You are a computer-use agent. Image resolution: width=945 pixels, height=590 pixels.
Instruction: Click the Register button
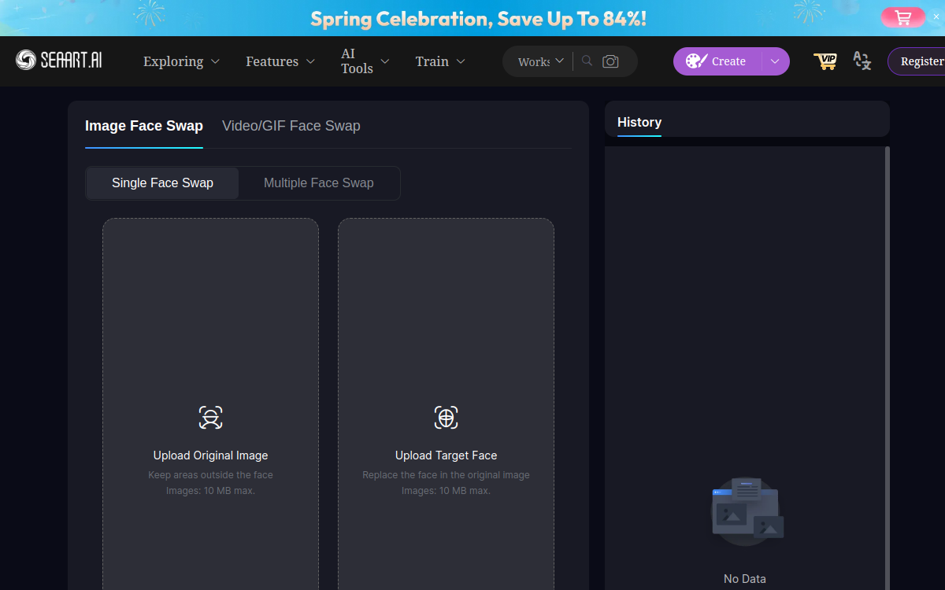coord(920,61)
